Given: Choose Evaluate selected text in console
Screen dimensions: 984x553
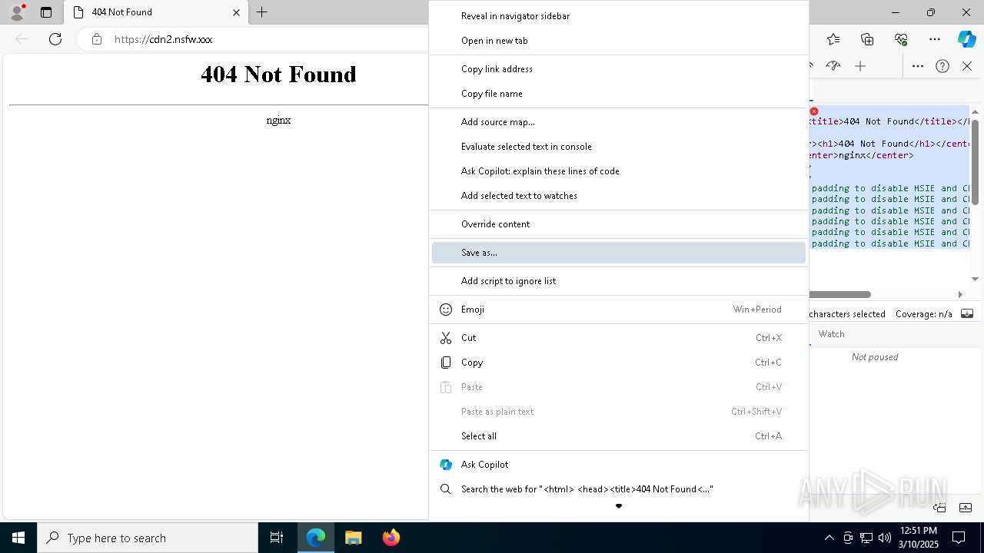Looking at the screenshot, I should (x=619, y=146).
